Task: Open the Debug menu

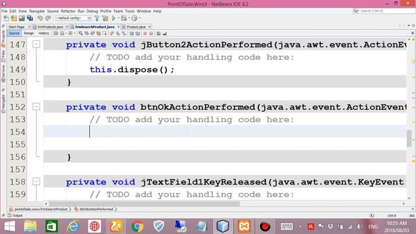Action: point(92,11)
